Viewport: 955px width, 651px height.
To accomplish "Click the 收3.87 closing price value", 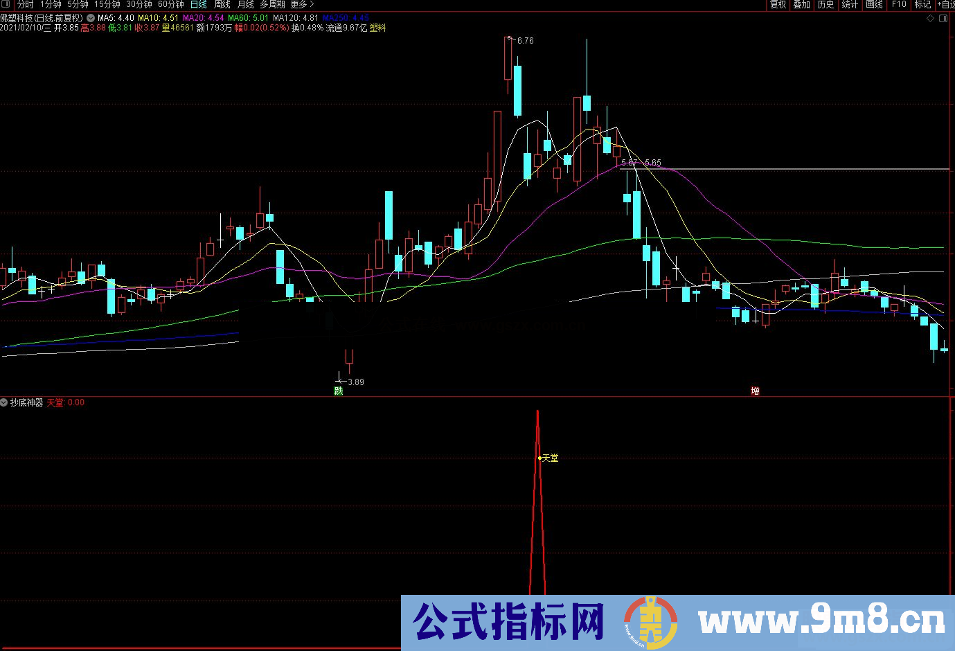I will point(148,28).
